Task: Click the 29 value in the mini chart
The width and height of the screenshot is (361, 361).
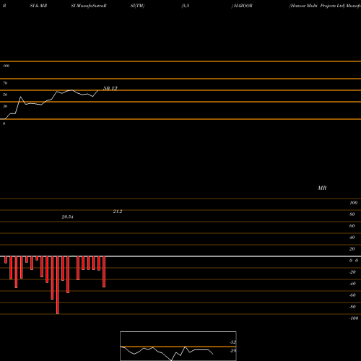Action: click(233, 351)
